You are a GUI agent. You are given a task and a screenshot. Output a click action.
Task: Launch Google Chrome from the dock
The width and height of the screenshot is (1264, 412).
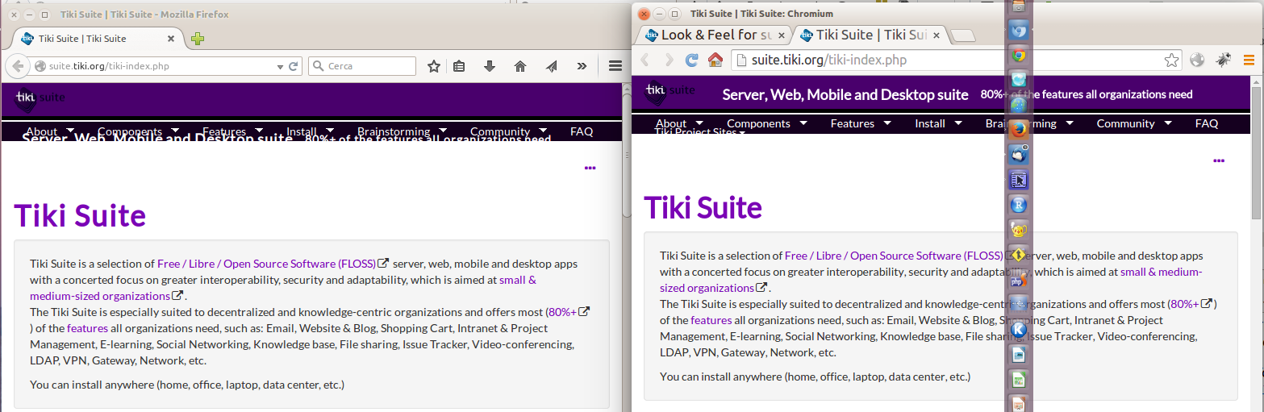[x=1019, y=56]
